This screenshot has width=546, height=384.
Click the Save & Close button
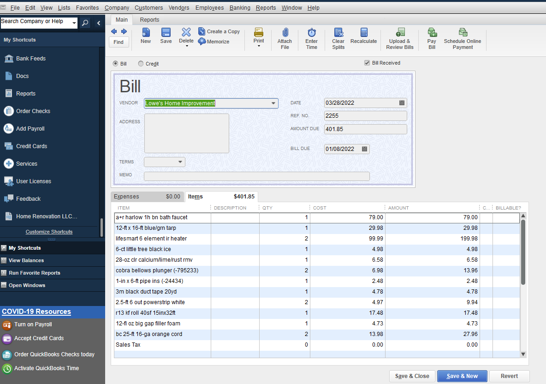pos(412,376)
